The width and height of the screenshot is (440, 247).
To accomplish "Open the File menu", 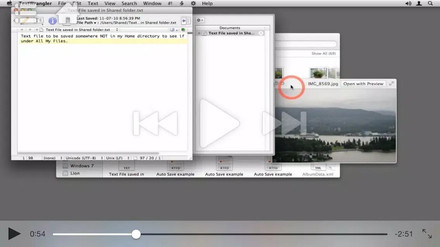I will pos(62,3).
